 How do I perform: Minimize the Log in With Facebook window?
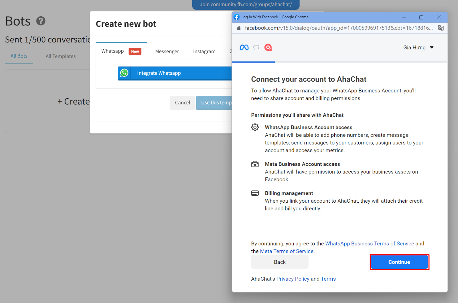[x=404, y=17]
